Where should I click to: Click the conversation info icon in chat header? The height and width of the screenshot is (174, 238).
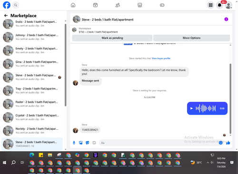click(226, 19)
